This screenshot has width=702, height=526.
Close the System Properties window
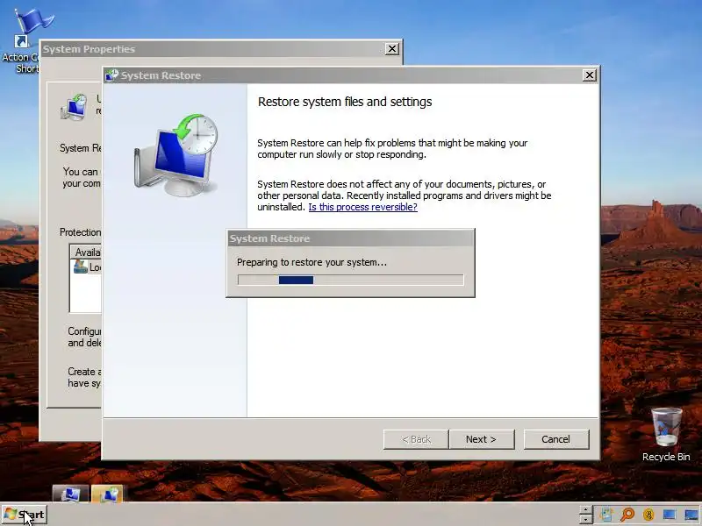(391, 49)
